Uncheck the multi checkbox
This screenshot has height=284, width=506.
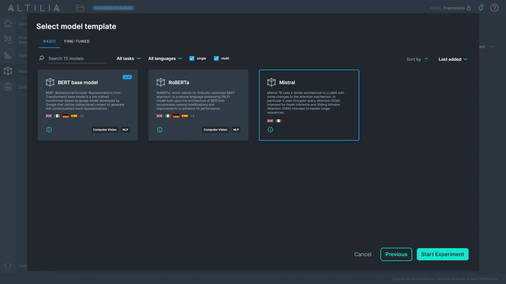point(216,58)
